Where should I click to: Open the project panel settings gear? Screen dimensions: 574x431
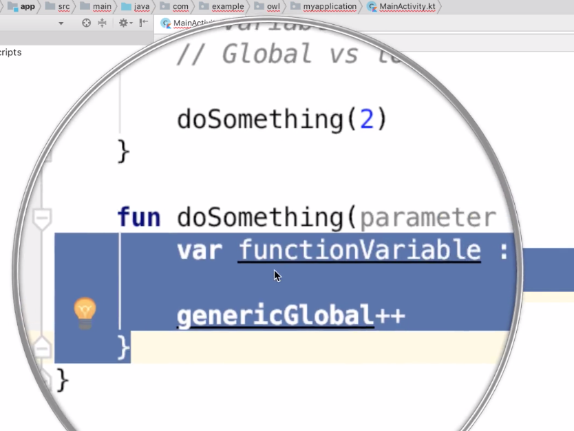click(125, 23)
